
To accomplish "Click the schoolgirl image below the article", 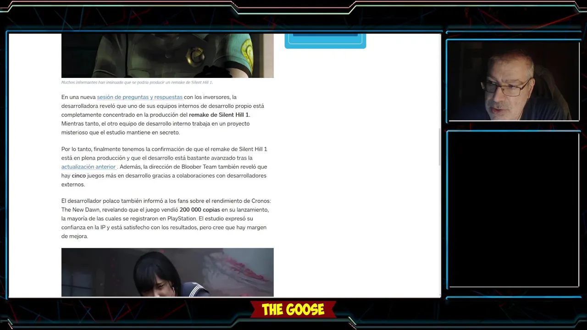I will click(167, 272).
